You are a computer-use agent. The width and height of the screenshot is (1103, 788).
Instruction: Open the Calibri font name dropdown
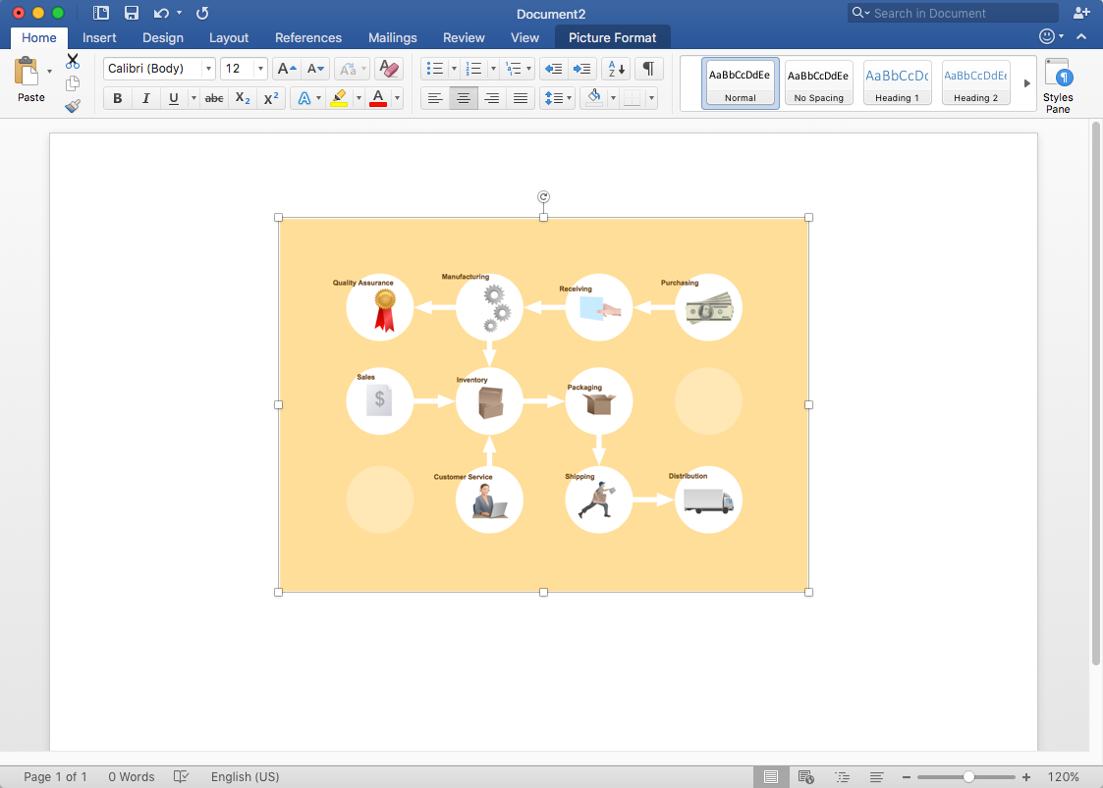[208, 69]
